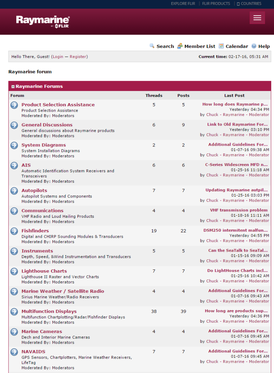Open the hamburger navigation menu

click(x=257, y=18)
